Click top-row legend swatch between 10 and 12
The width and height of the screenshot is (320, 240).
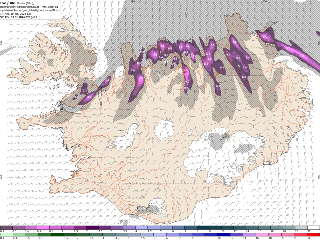pos(227,227)
